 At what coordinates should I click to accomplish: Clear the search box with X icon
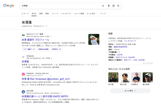click(x=103, y=6)
